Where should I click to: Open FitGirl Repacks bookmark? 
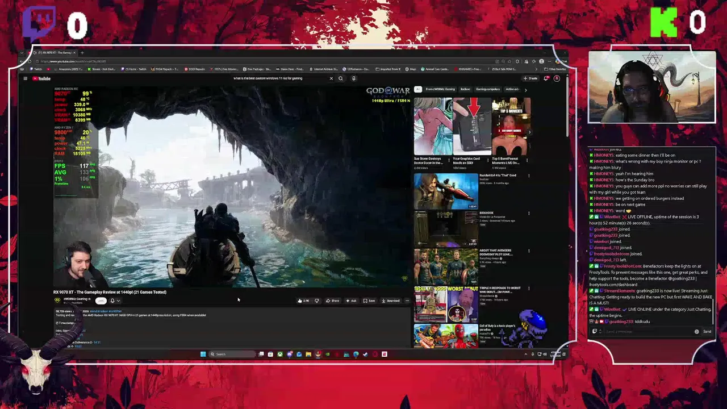[165, 69]
